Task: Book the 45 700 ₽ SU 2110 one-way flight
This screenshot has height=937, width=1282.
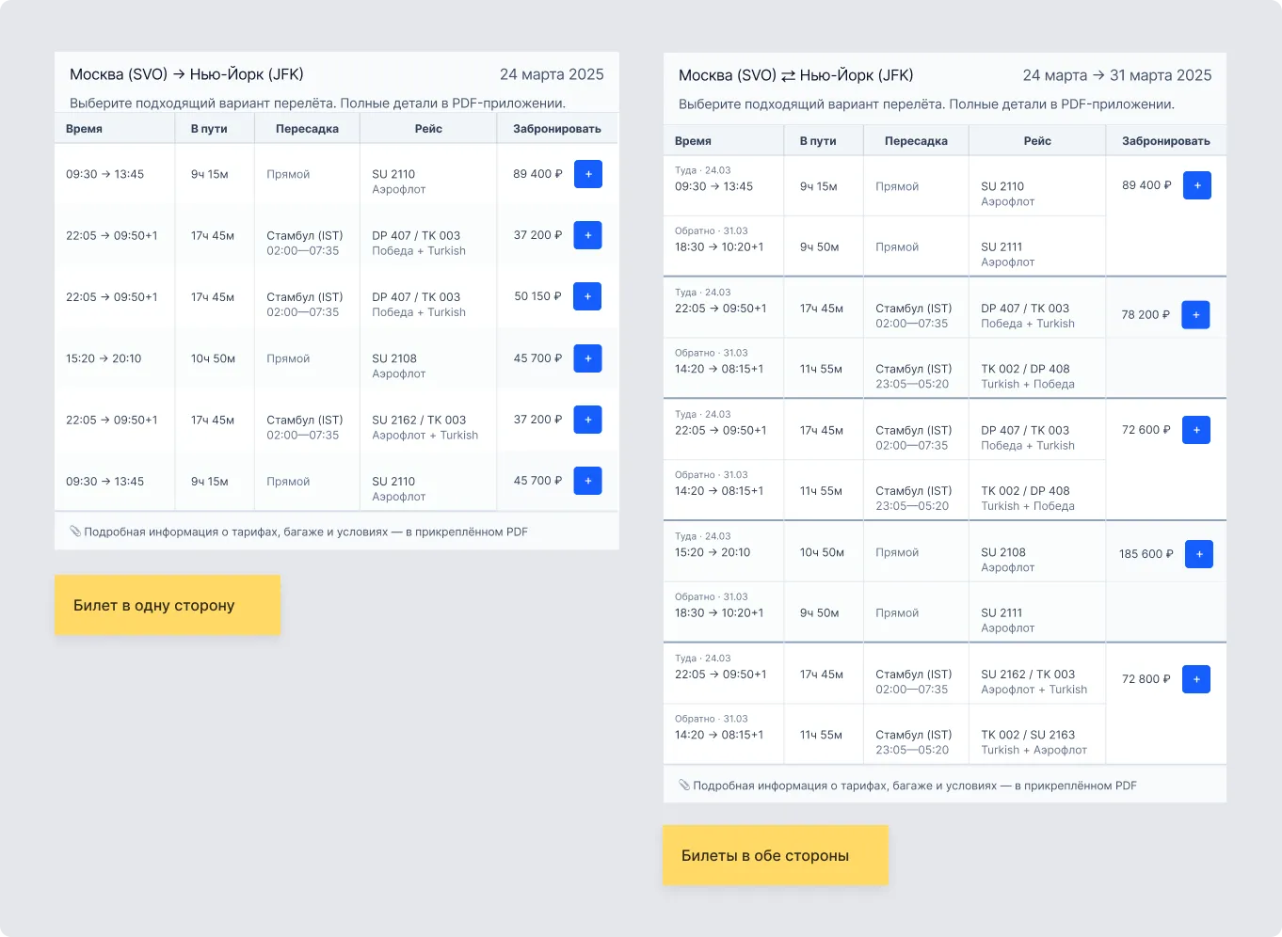Action: (x=587, y=481)
